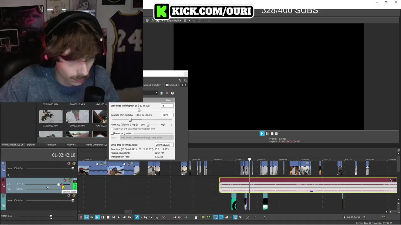The height and width of the screenshot is (225, 401).
Task: Click the track 2 pan slider handle
Action: 48,188
